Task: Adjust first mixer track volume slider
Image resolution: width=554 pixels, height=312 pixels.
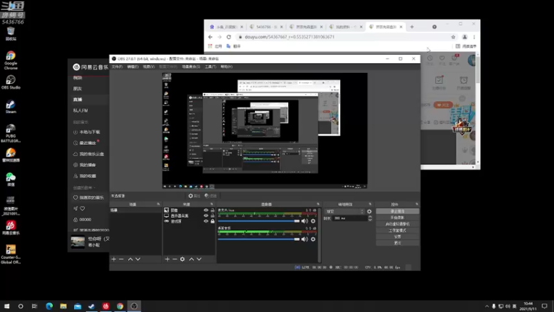Action: coord(258,221)
